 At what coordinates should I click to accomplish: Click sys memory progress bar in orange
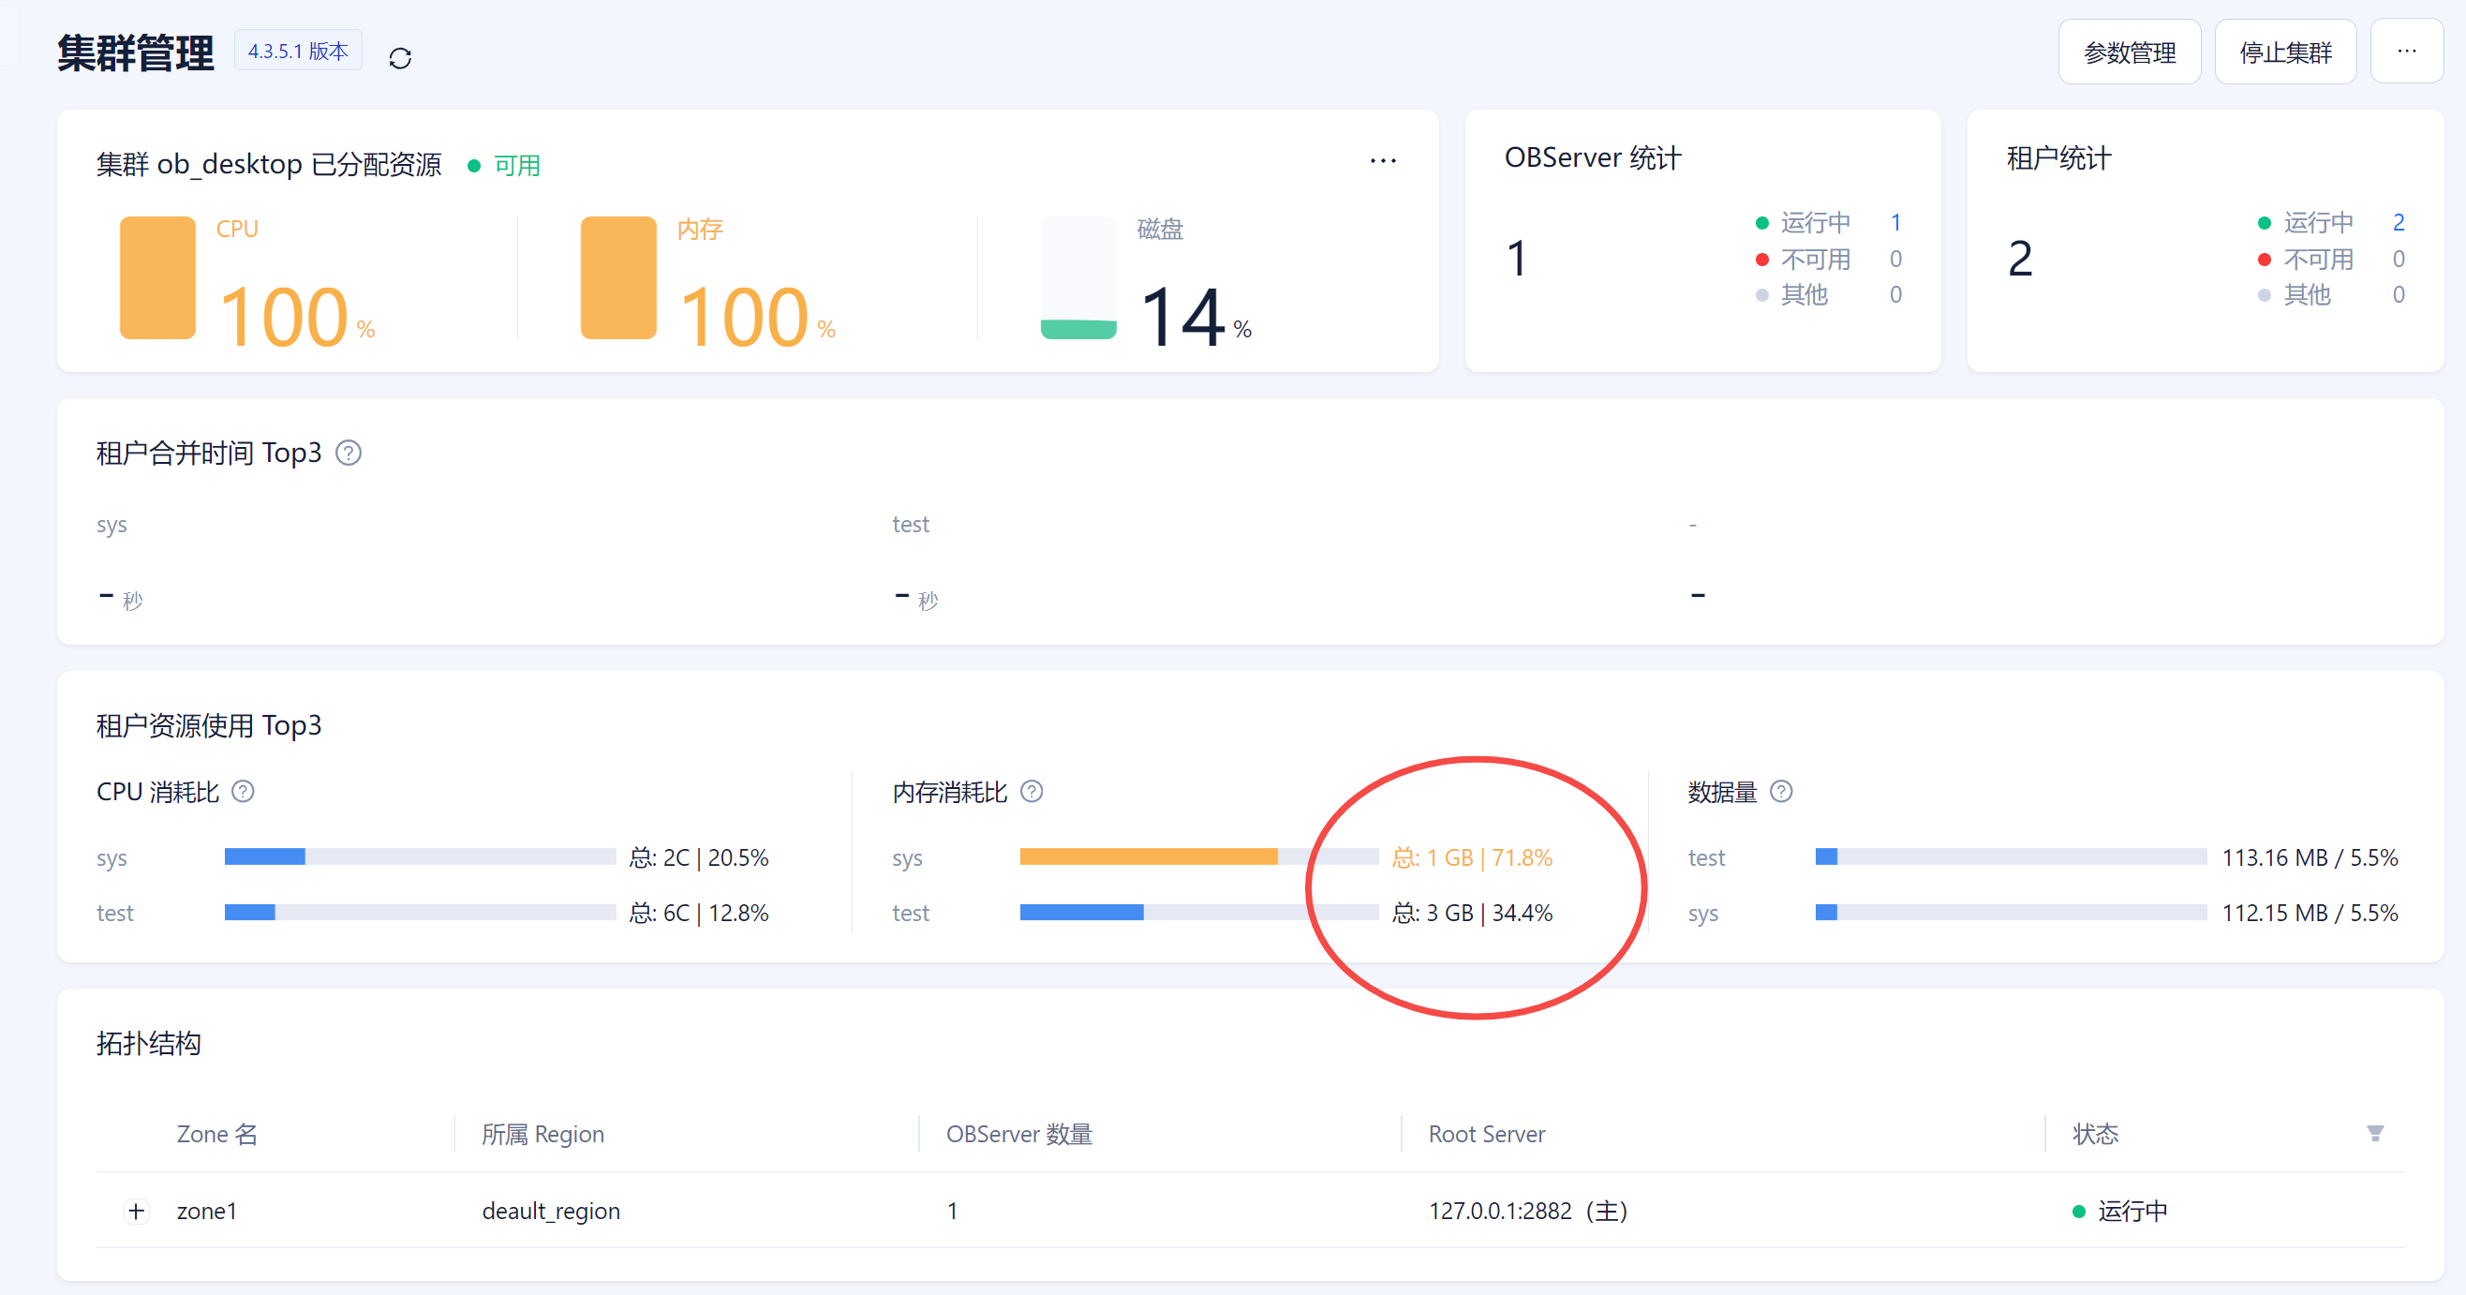click(x=1199, y=856)
